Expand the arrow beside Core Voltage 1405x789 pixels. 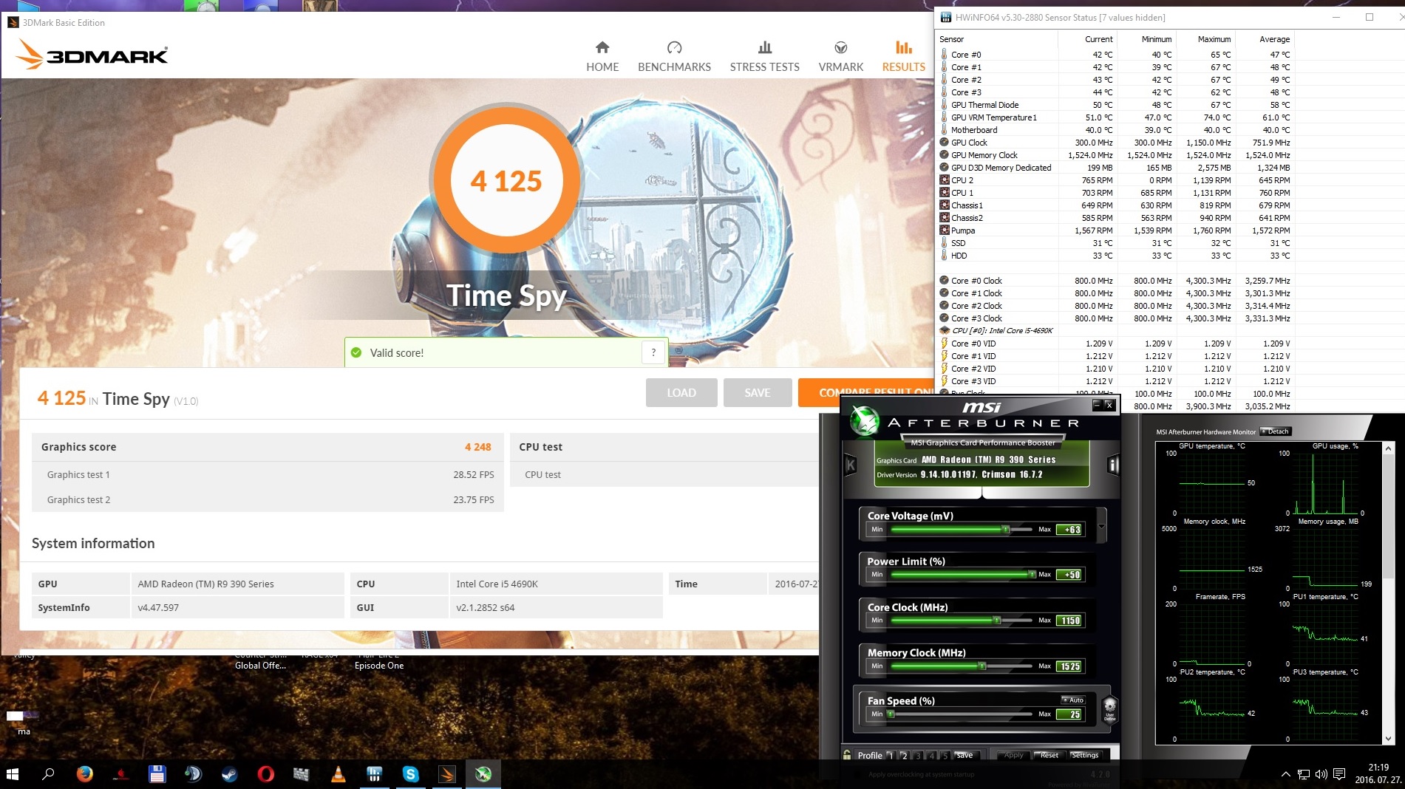[x=1101, y=526]
